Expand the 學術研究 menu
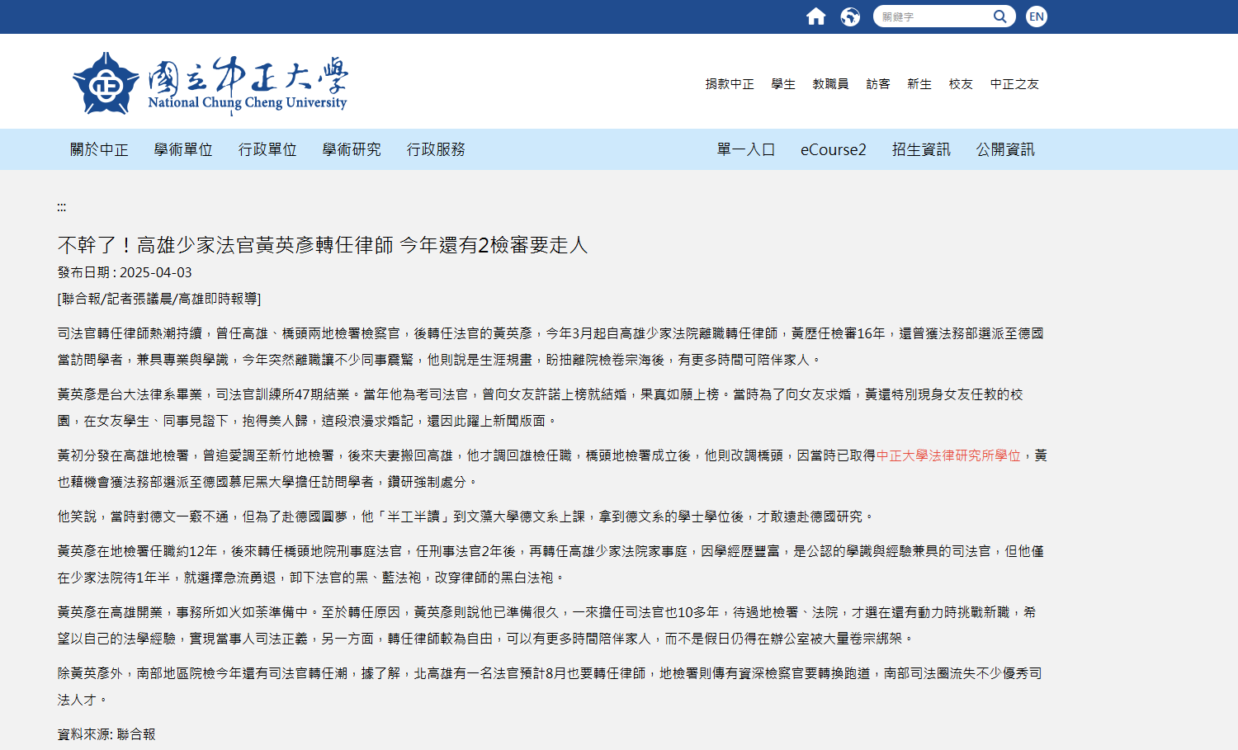The image size is (1238, 750). pyautogui.click(x=352, y=149)
